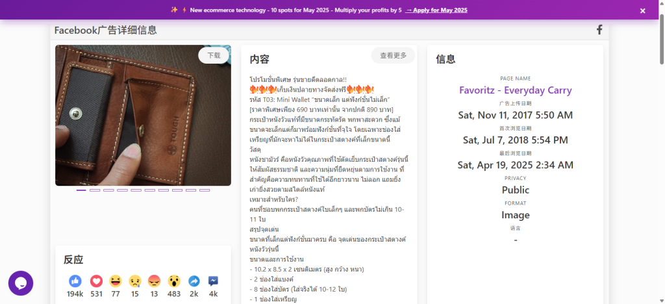Viewport: 665px width, 304px height.
Task: Open the Favoritz - Everyday Carry page link
Action: [x=515, y=90]
